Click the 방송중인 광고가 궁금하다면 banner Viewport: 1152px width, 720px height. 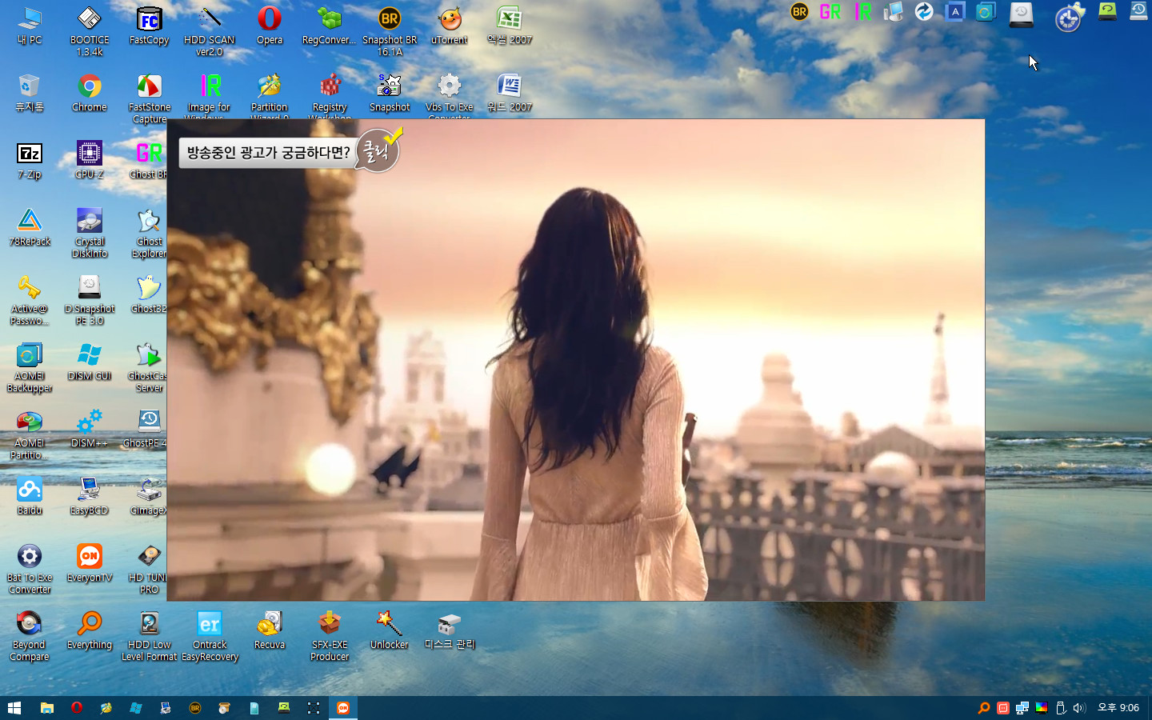point(268,152)
